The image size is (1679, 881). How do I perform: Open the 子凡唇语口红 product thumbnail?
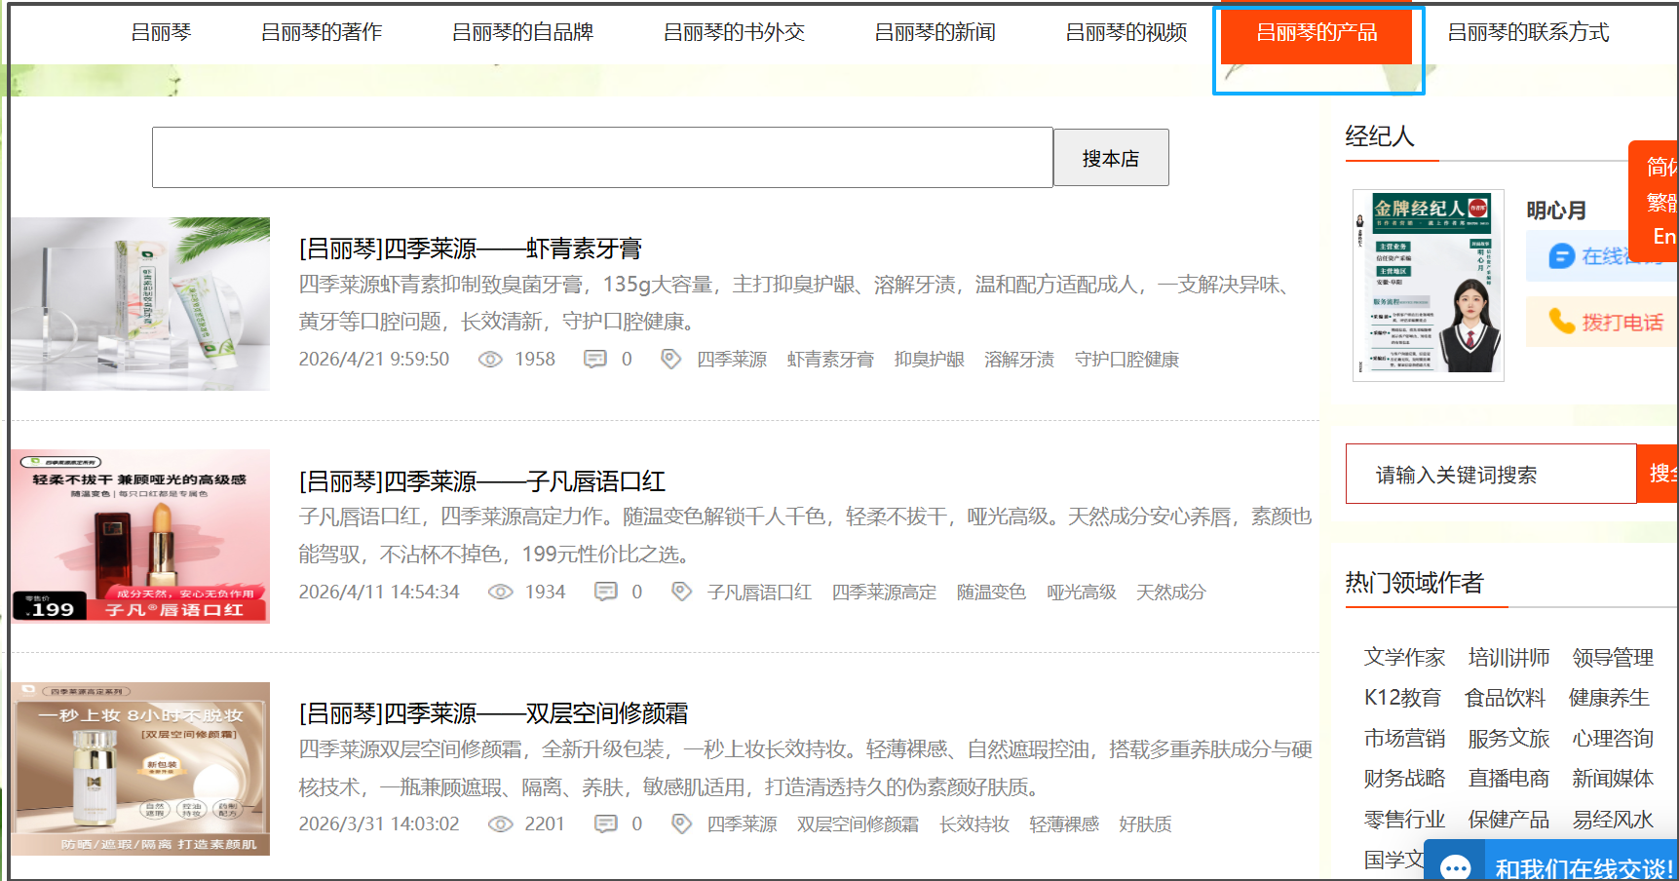(140, 536)
